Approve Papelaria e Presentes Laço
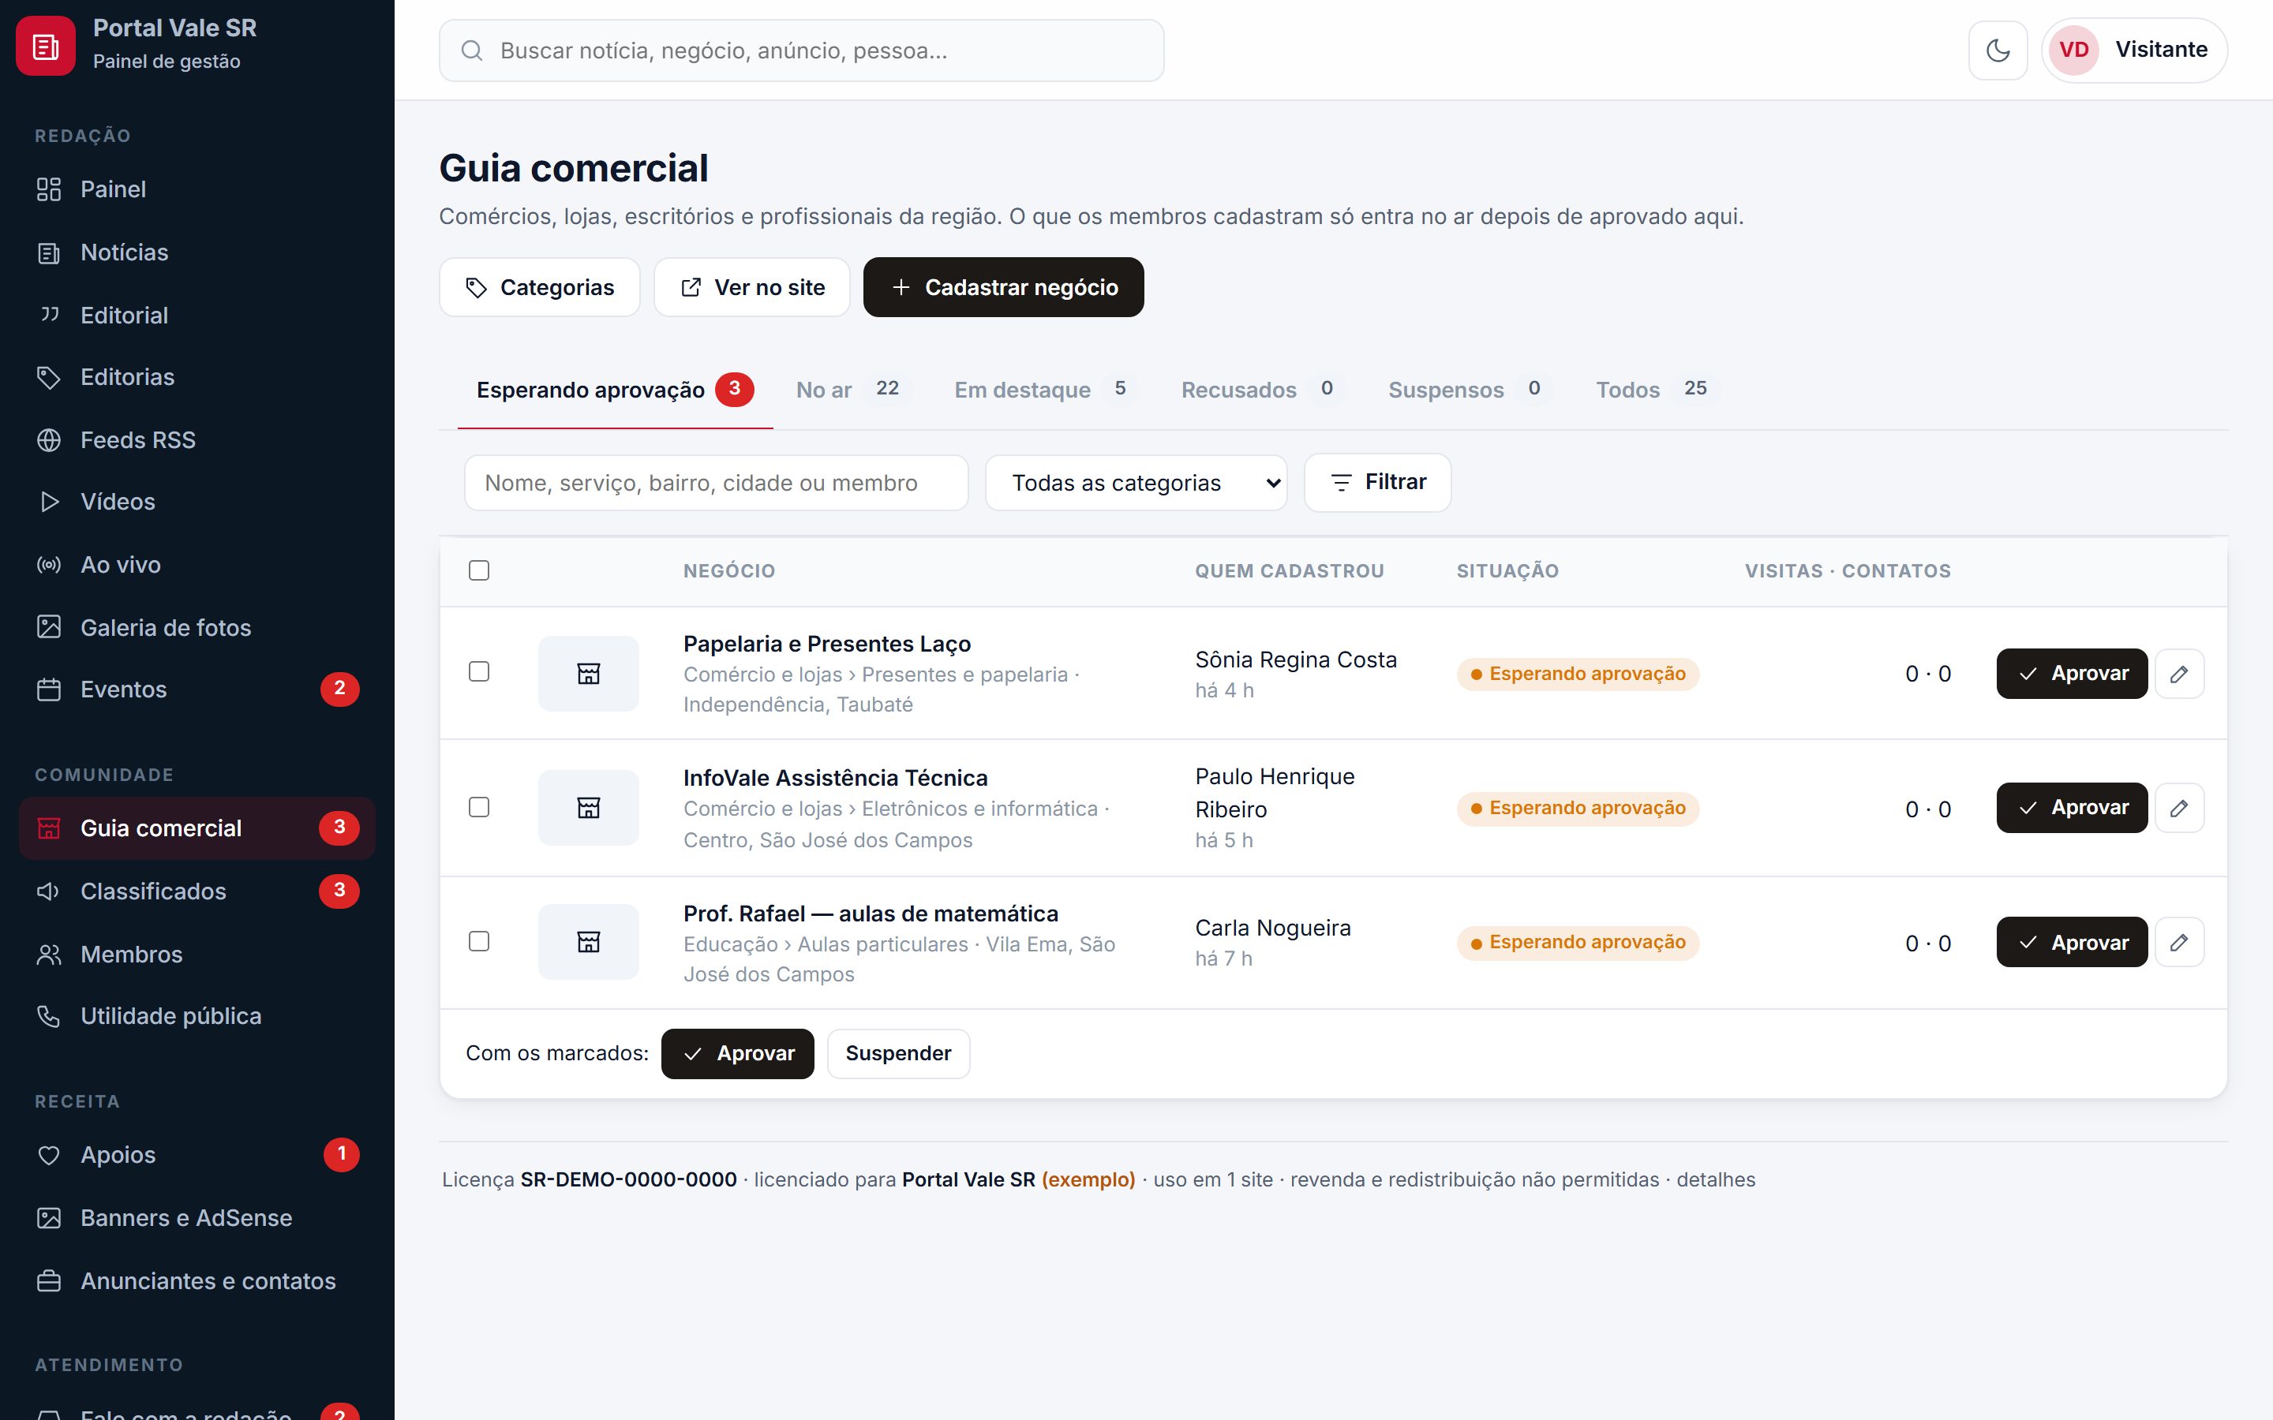The width and height of the screenshot is (2273, 1420). tap(2072, 674)
